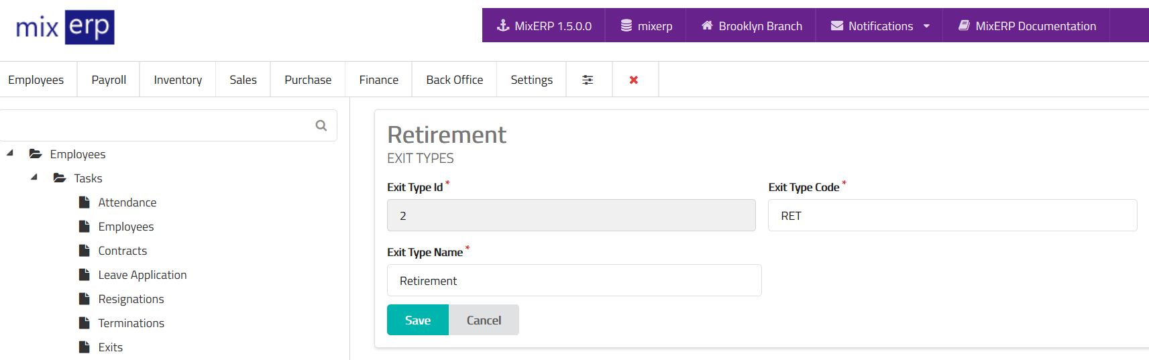
Task: Select Terminations in the tree
Action: pos(131,323)
